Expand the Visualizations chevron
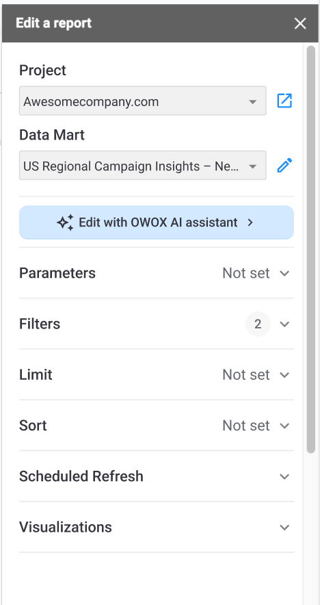 click(284, 528)
